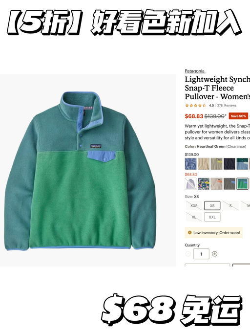250x334 pixels.
Task: Open the Patagonia brand link
Action: pos(195,71)
